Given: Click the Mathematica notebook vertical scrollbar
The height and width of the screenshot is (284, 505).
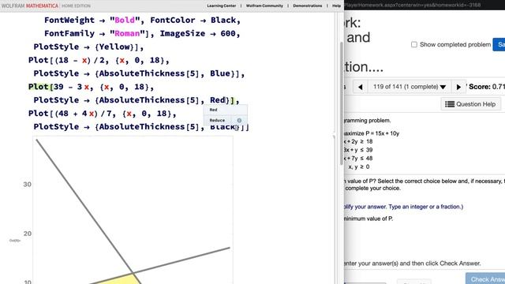Looking at the screenshot, I should (x=342, y=103).
